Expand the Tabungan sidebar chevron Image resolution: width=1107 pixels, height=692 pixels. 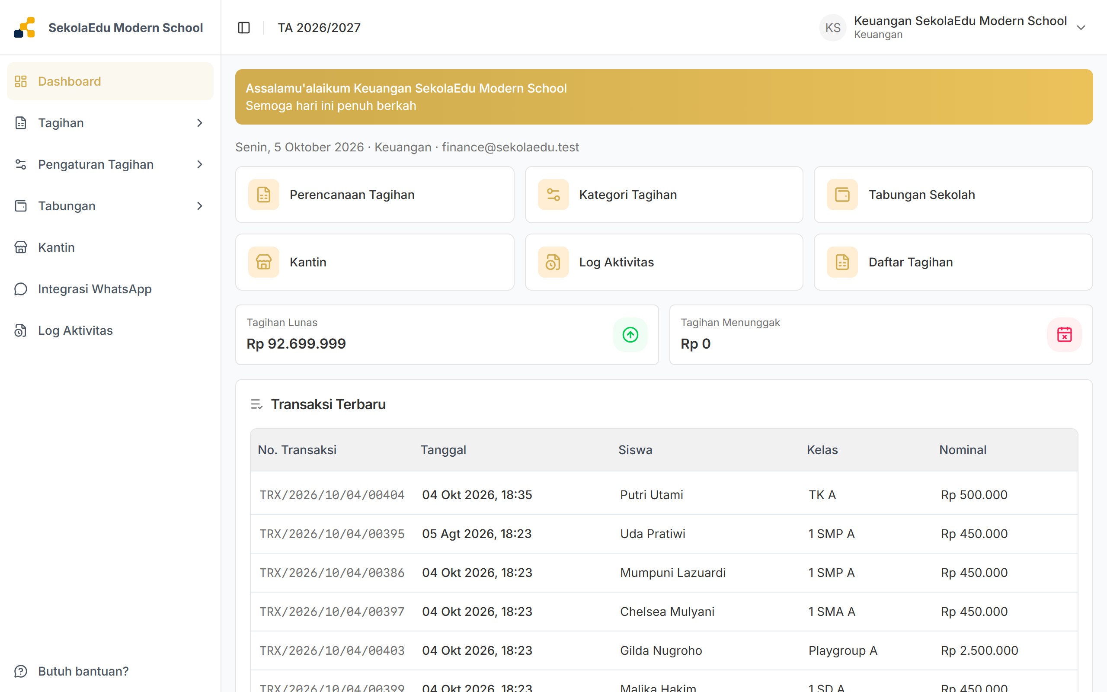tap(199, 206)
